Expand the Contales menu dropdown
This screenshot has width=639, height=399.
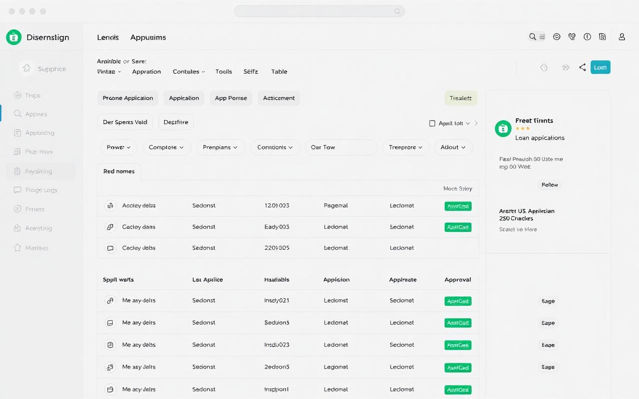tap(188, 71)
